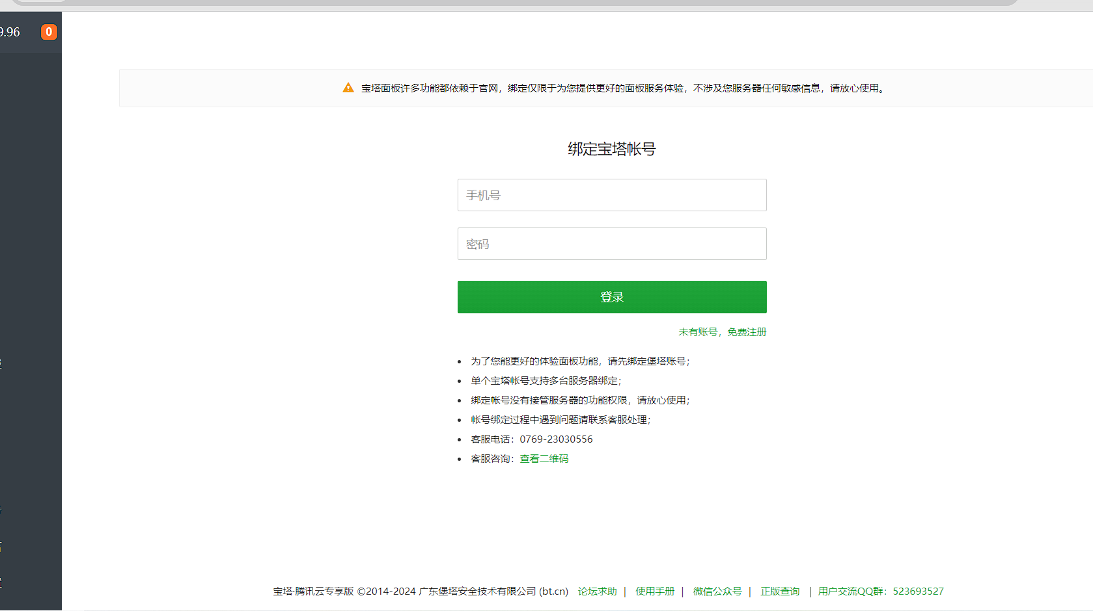Click the warning notice text in the banner
Screen dimensions: 1093x611
tap(622, 88)
